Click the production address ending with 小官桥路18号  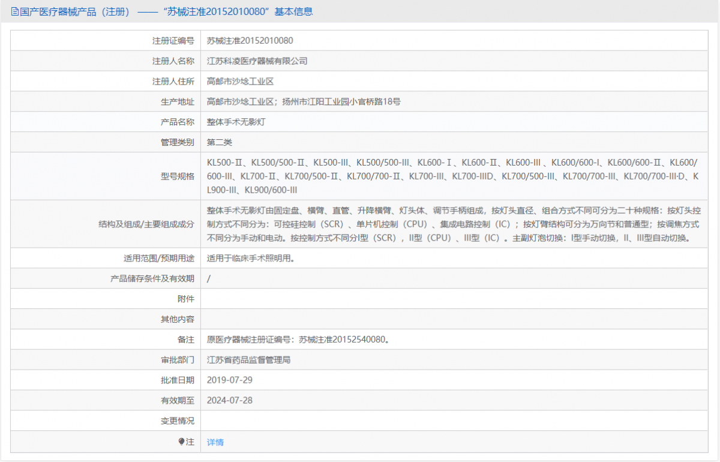[304, 102]
